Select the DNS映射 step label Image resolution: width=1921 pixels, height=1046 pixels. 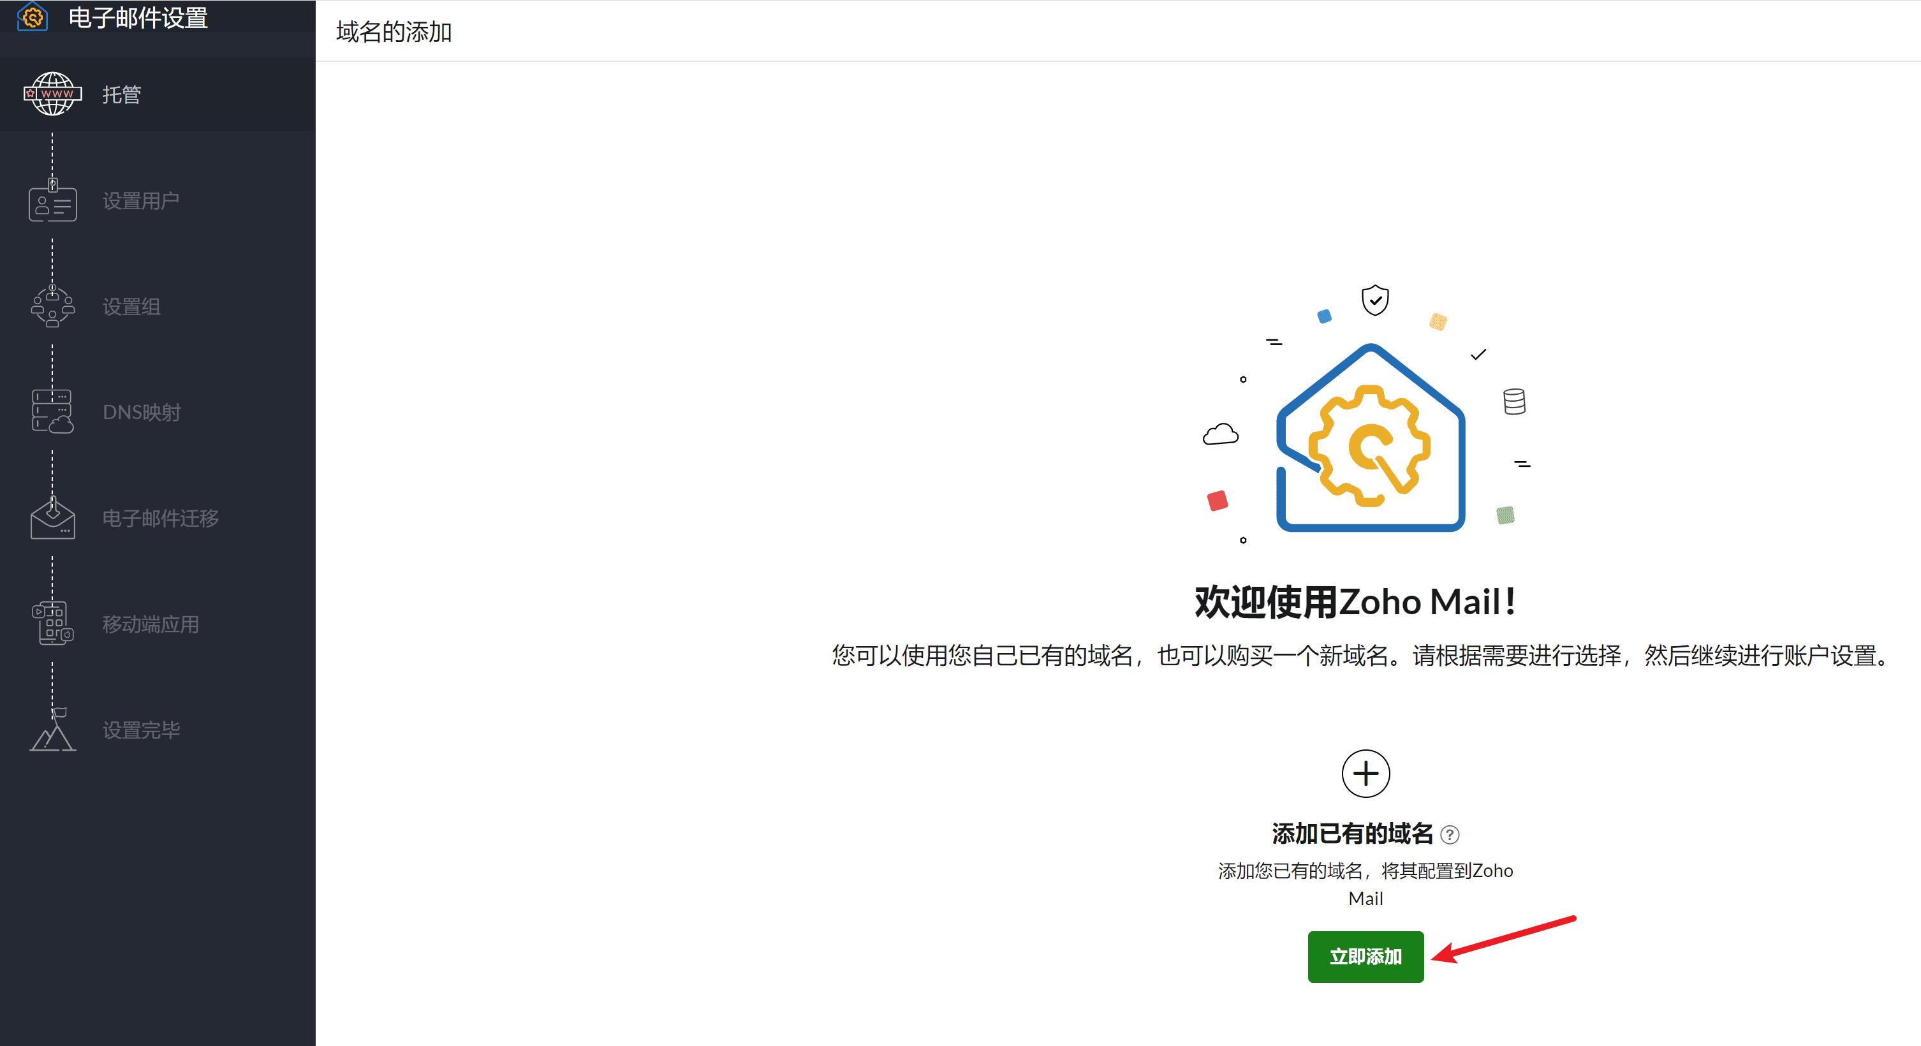(142, 412)
